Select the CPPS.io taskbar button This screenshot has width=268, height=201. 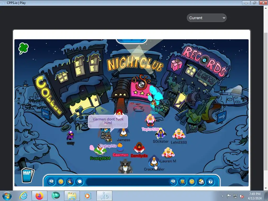click(104, 196)
